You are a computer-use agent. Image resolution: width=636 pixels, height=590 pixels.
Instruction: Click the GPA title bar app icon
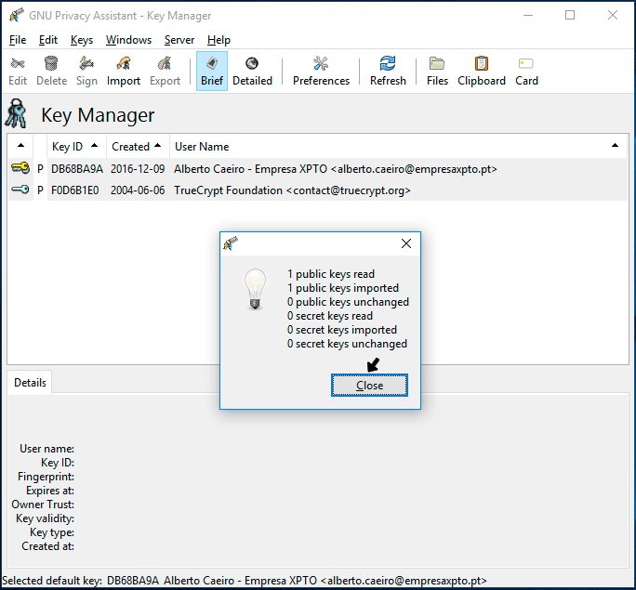coord(16,16)
